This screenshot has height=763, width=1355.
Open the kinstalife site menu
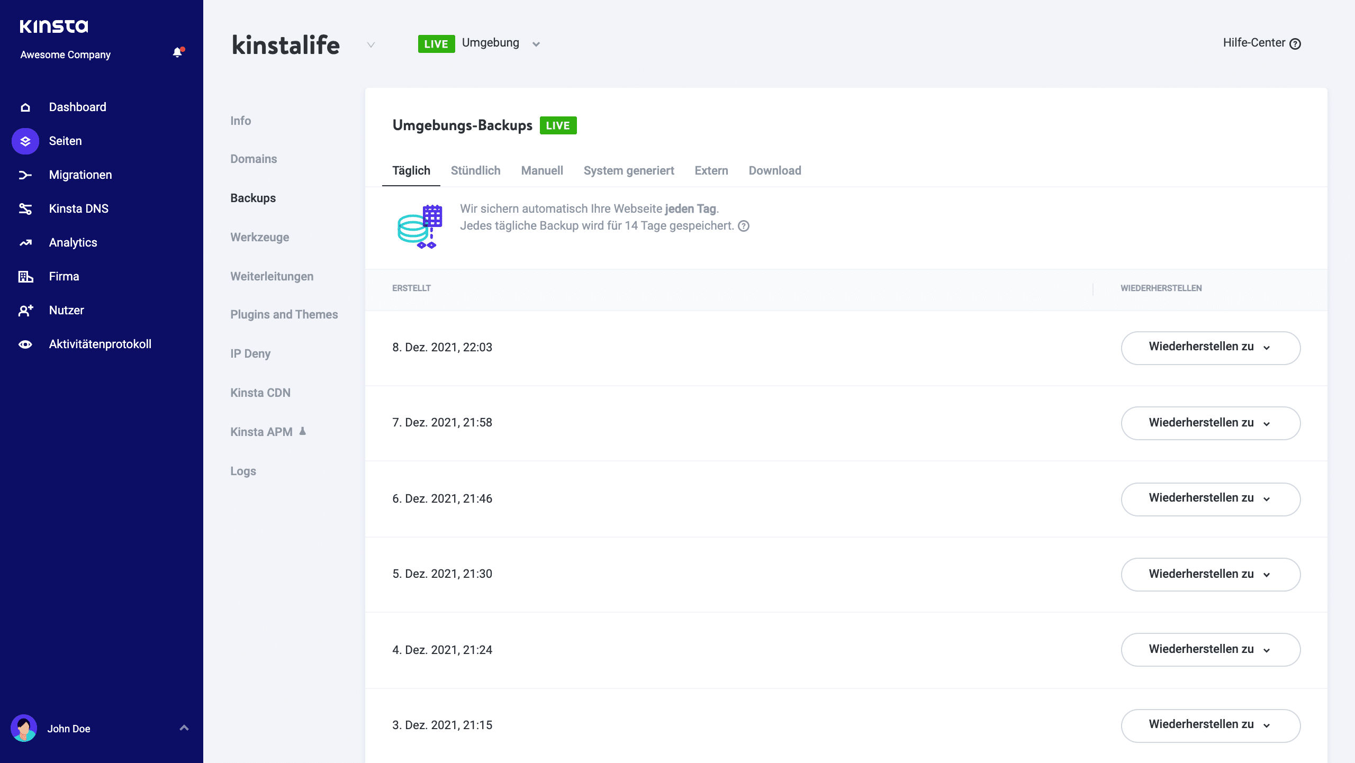click(371, 44)
